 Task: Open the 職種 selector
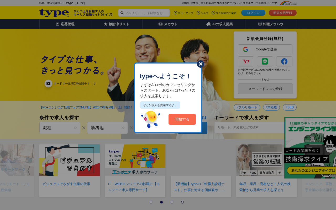click(x=60, y=128)
